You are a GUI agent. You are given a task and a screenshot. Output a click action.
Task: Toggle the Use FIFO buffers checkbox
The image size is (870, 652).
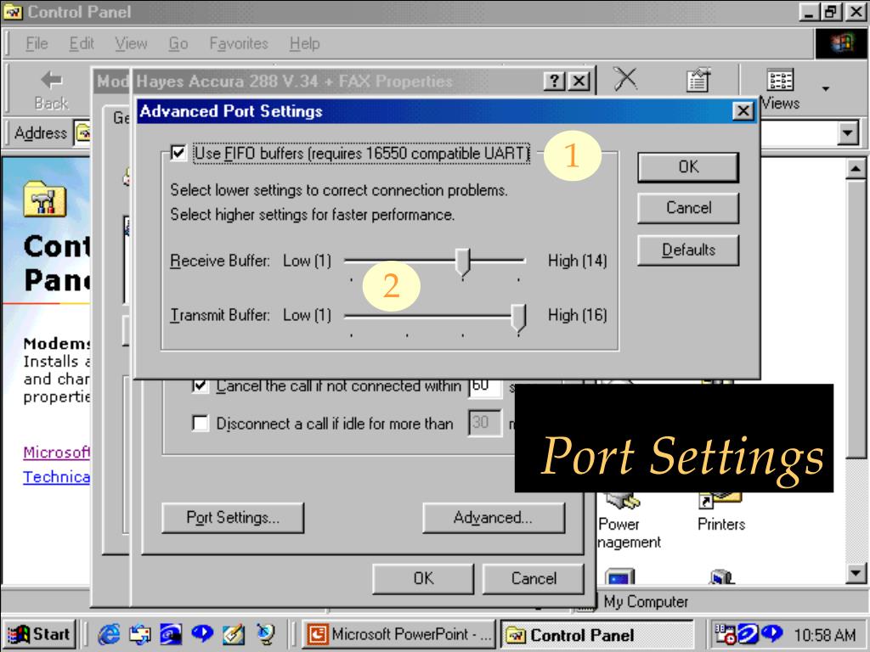click(x=178, y=153)
